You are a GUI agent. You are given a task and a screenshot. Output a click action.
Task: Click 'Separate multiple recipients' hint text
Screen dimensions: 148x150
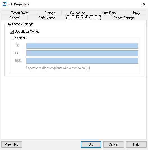click(58, 68)
